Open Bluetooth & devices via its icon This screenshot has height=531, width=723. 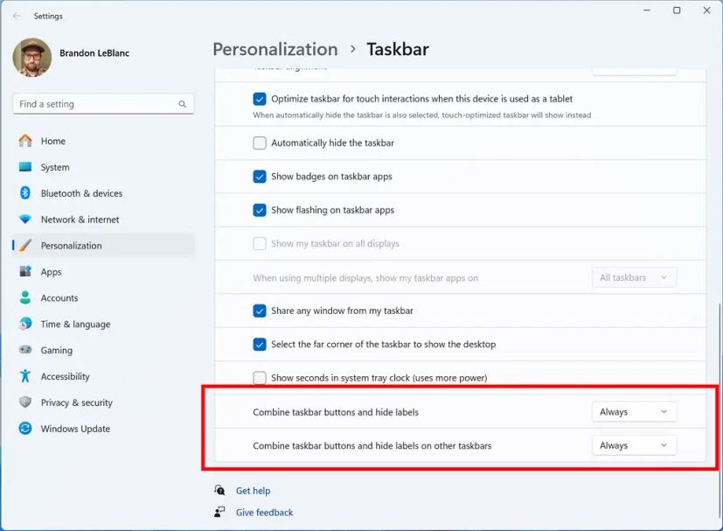[25, 193]
